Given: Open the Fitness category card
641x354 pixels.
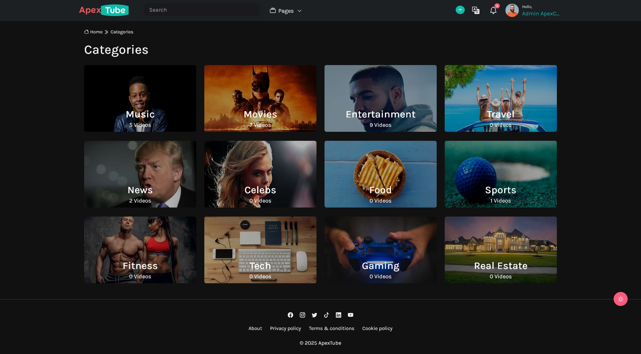Looking at the screenshot, I should point(140,250).
